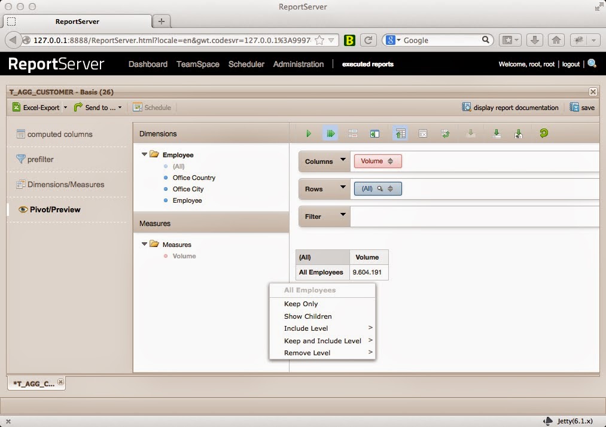The image size is (606, 427).
Task: Open the Keep and Include Level submenu
Action: [322, 340]
